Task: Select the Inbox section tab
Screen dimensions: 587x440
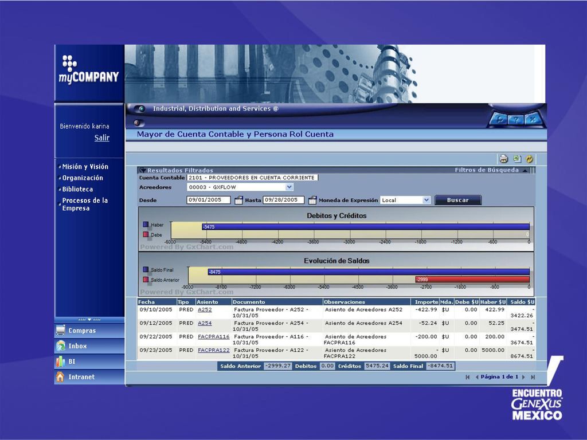Action: 89,346
